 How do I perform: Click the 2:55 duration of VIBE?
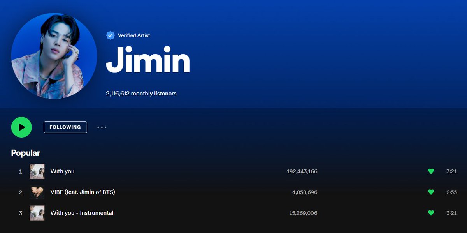pyautogui.click(x=451, y=192)
